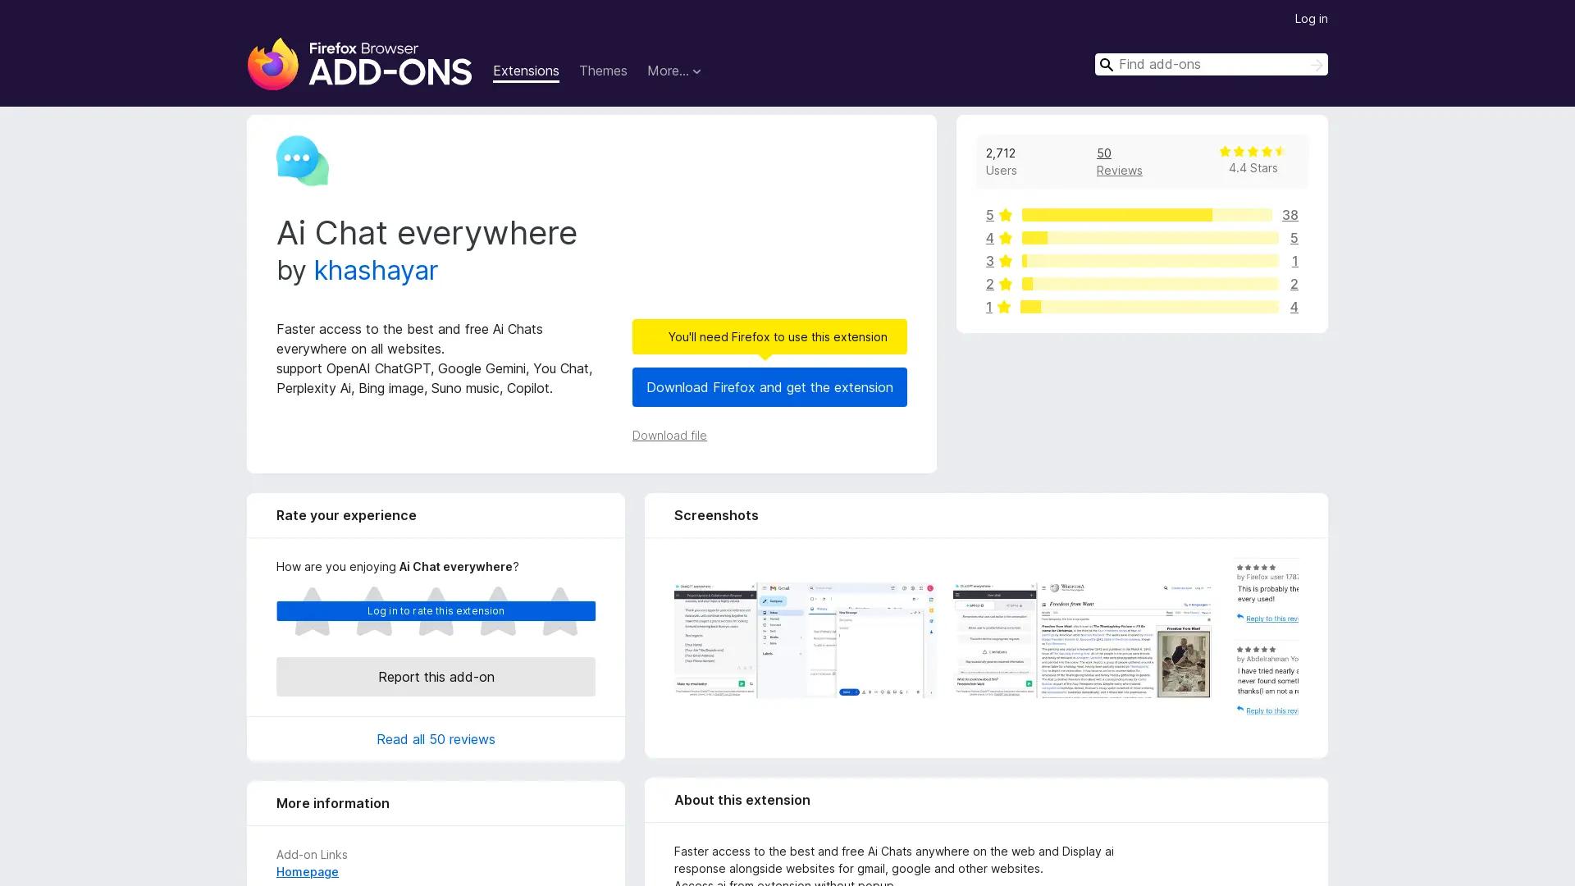1575x886 pixels.
Task: Open the More... navigation dropdown
Action: (x=673, y=71)
